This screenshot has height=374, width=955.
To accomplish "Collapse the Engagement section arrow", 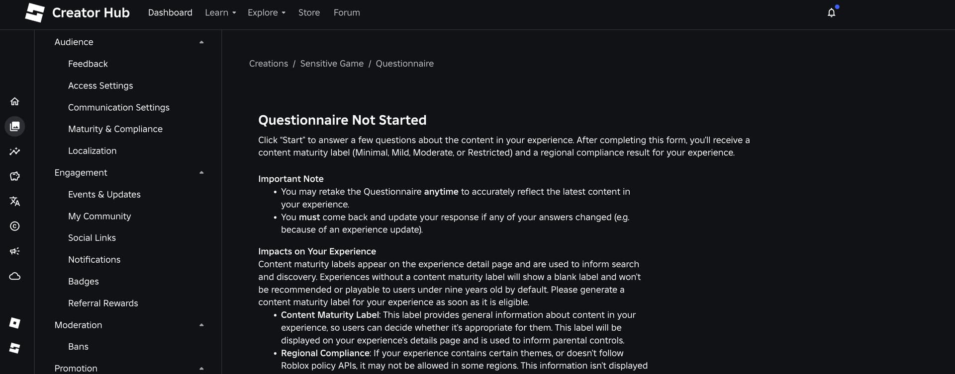I will coord(201,172).
